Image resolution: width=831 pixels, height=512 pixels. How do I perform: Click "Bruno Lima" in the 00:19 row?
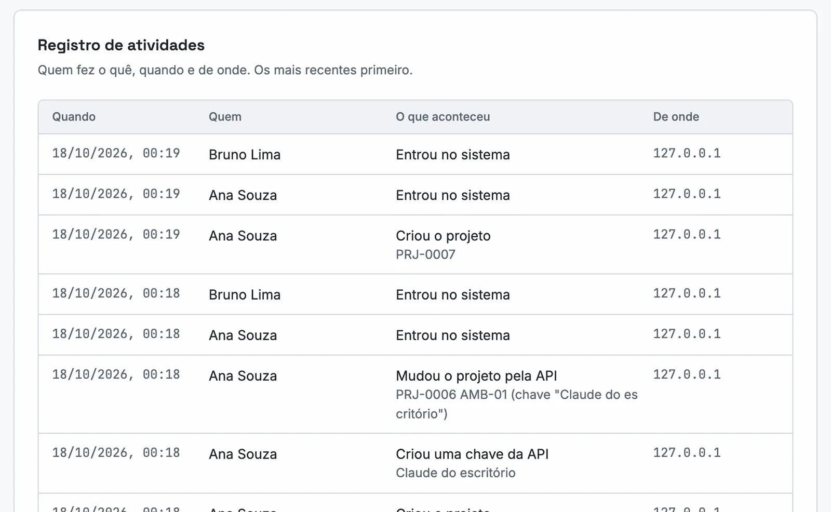click(x=245, y=155)
